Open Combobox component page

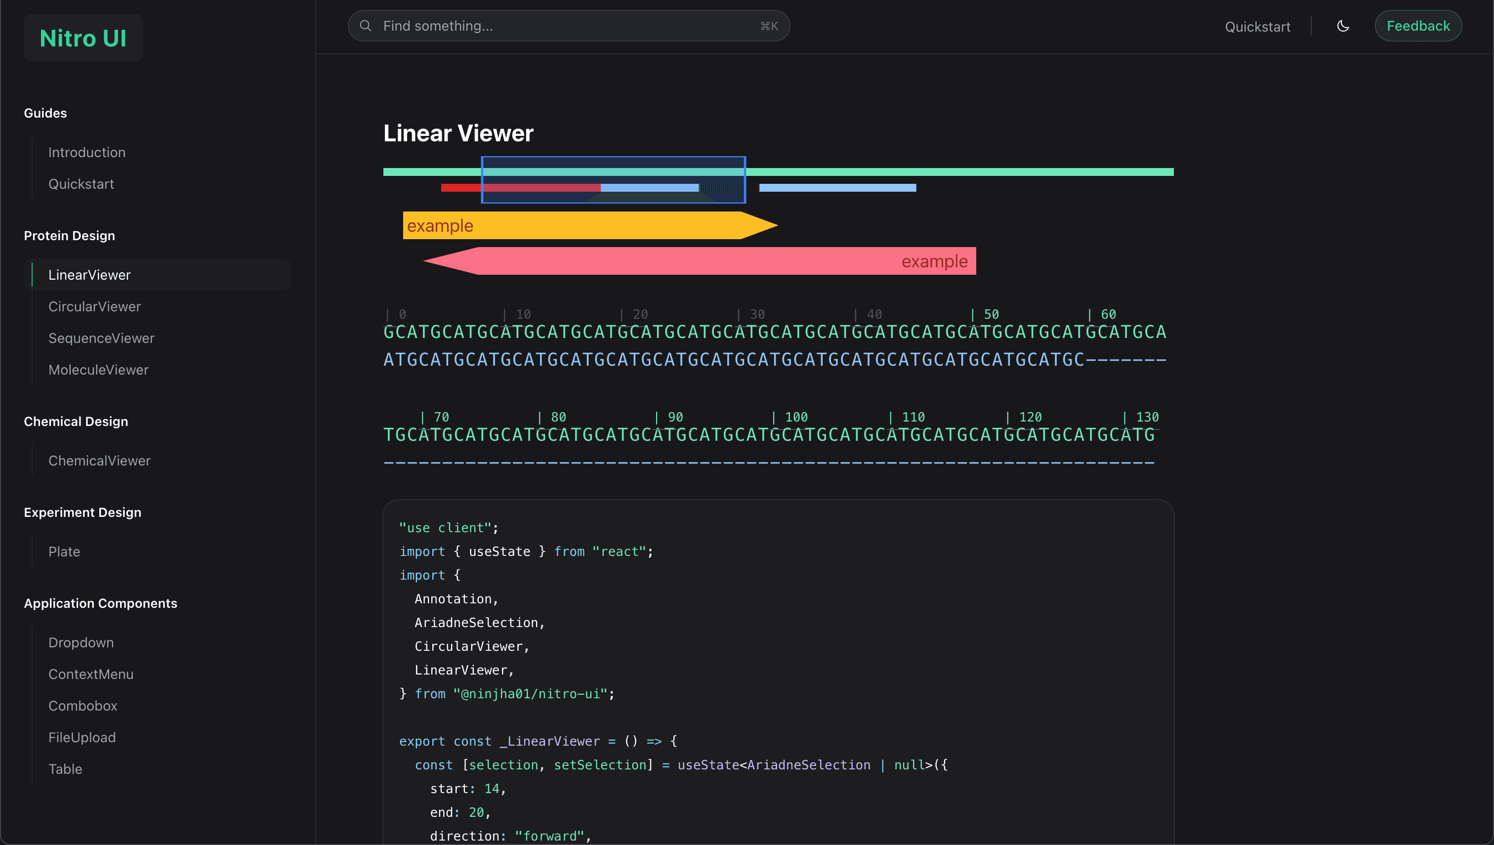[x=83, y=706]
